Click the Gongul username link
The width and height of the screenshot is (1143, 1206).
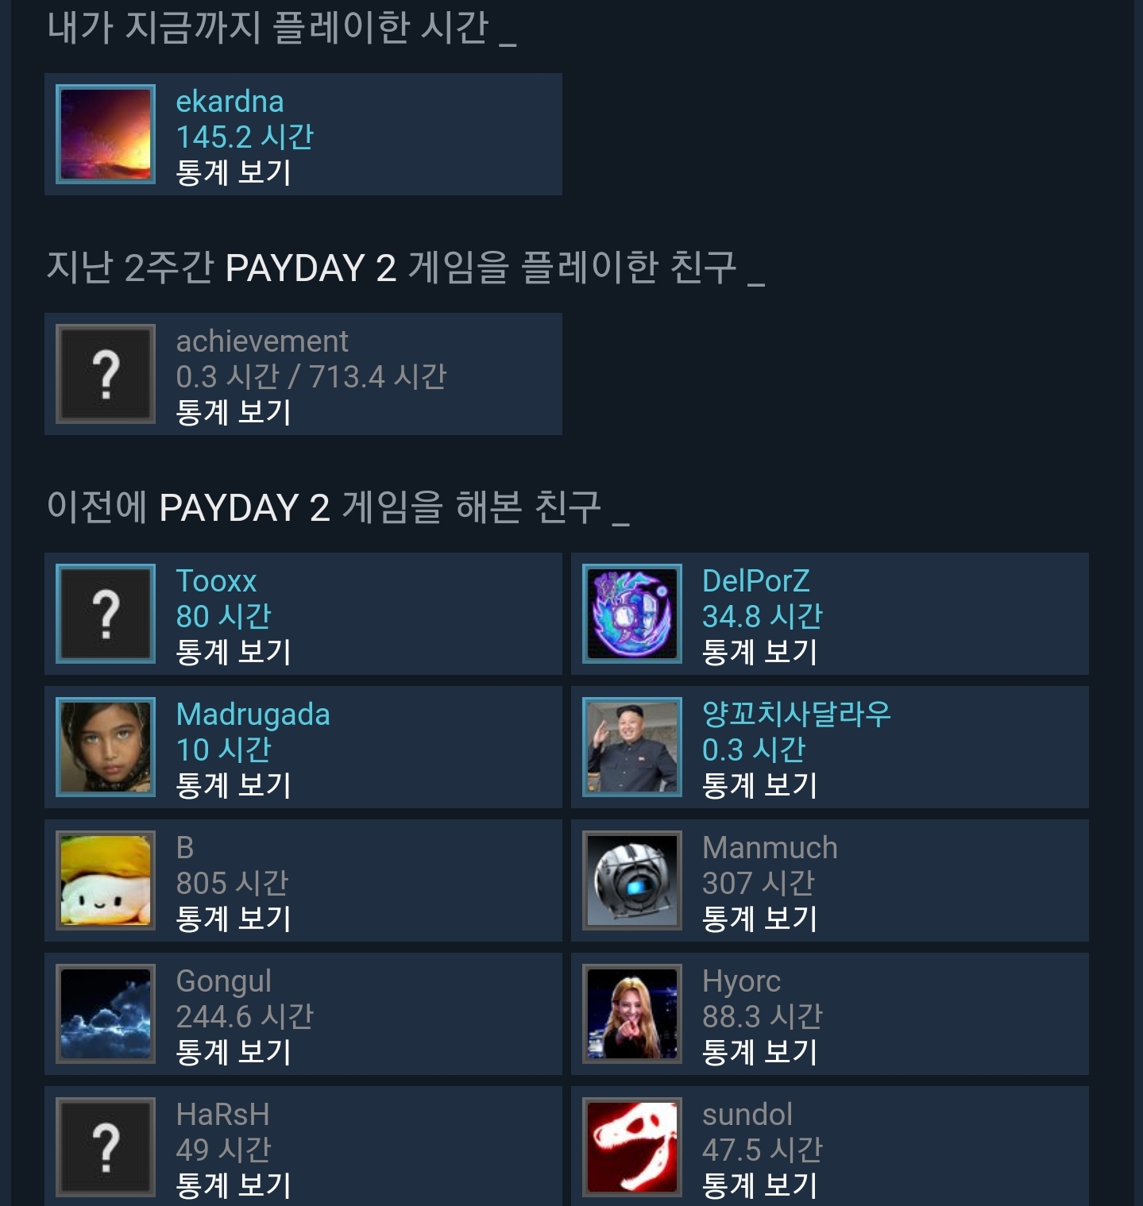pyautogui.click(x=224, y=981)
